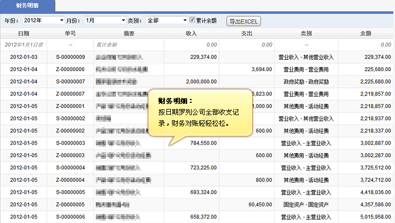395x223 pixels.
Task: Click expense amount 800.00
Action: pos(264,180)
